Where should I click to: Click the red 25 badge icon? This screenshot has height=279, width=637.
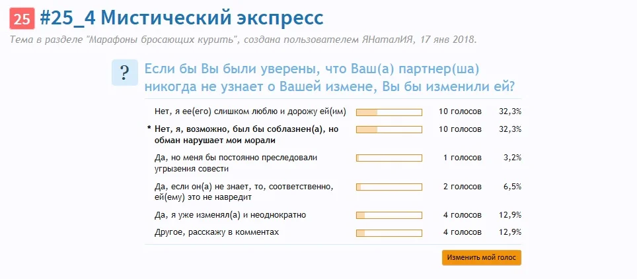(x=22, y=18)
